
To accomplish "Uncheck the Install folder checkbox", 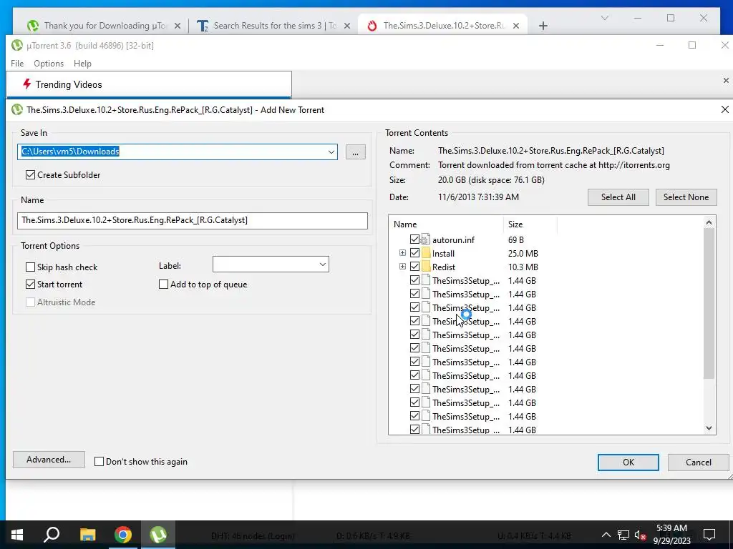I will (414, 253).
